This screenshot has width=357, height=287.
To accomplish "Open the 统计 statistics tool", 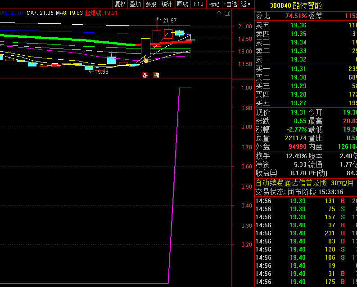I will [x=167, y=4].
